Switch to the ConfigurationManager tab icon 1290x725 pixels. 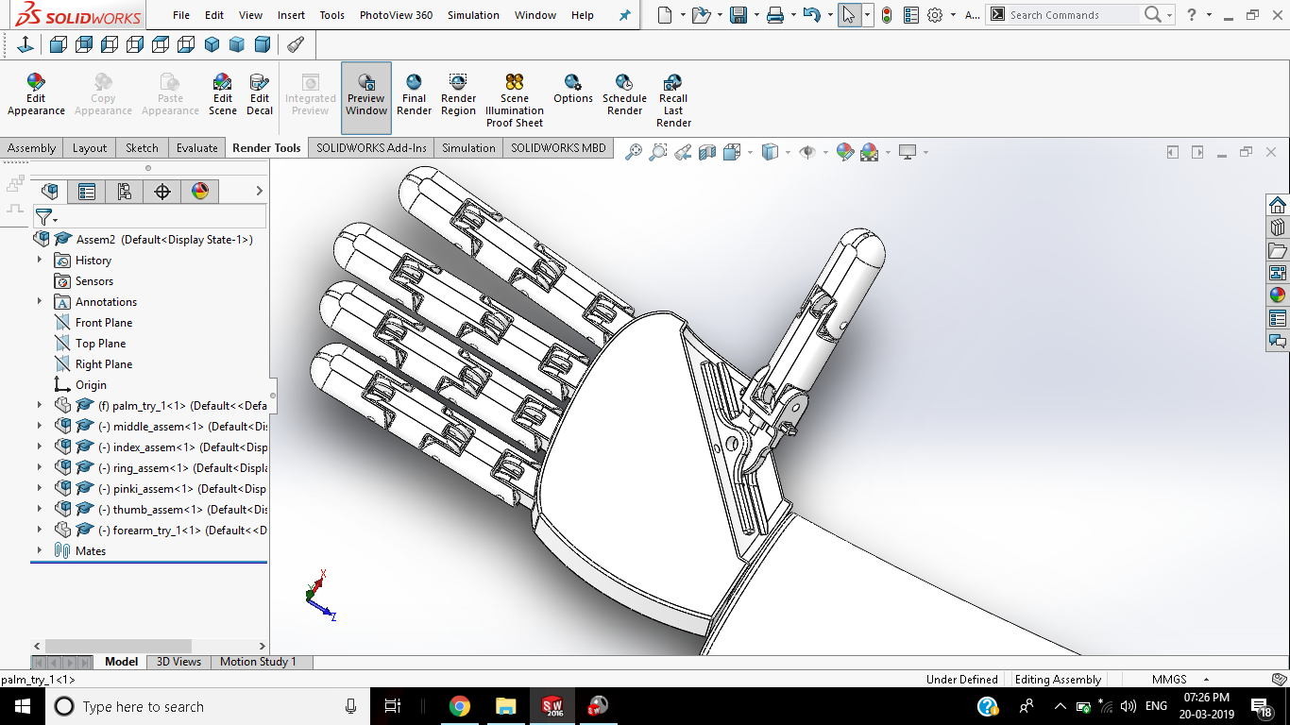(125, 192)
